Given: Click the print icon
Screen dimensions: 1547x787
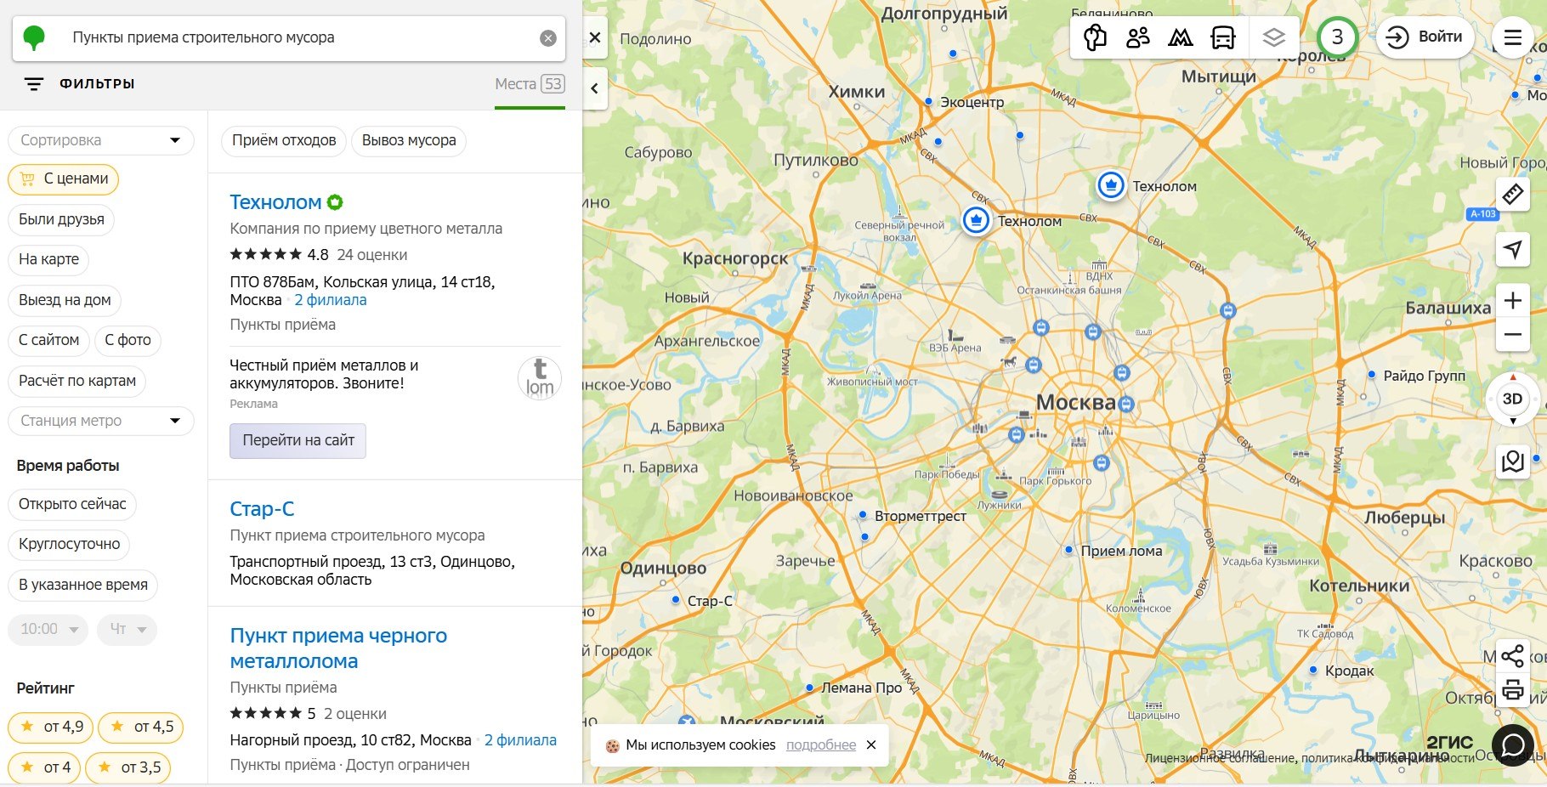Looking at the screenshot, I should (1513, 689).
